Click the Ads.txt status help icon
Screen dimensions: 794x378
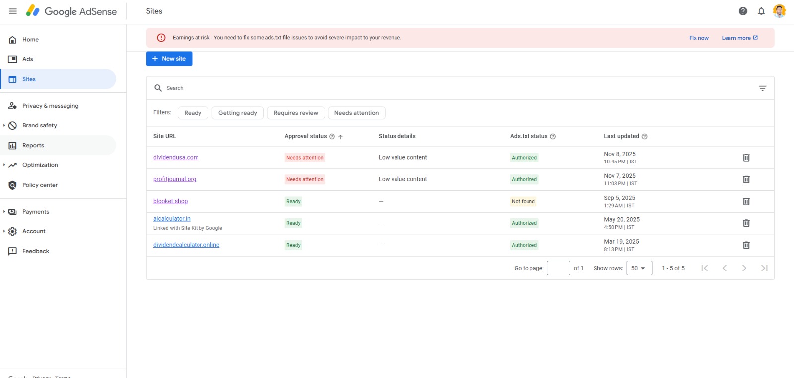tap(553, 137)
